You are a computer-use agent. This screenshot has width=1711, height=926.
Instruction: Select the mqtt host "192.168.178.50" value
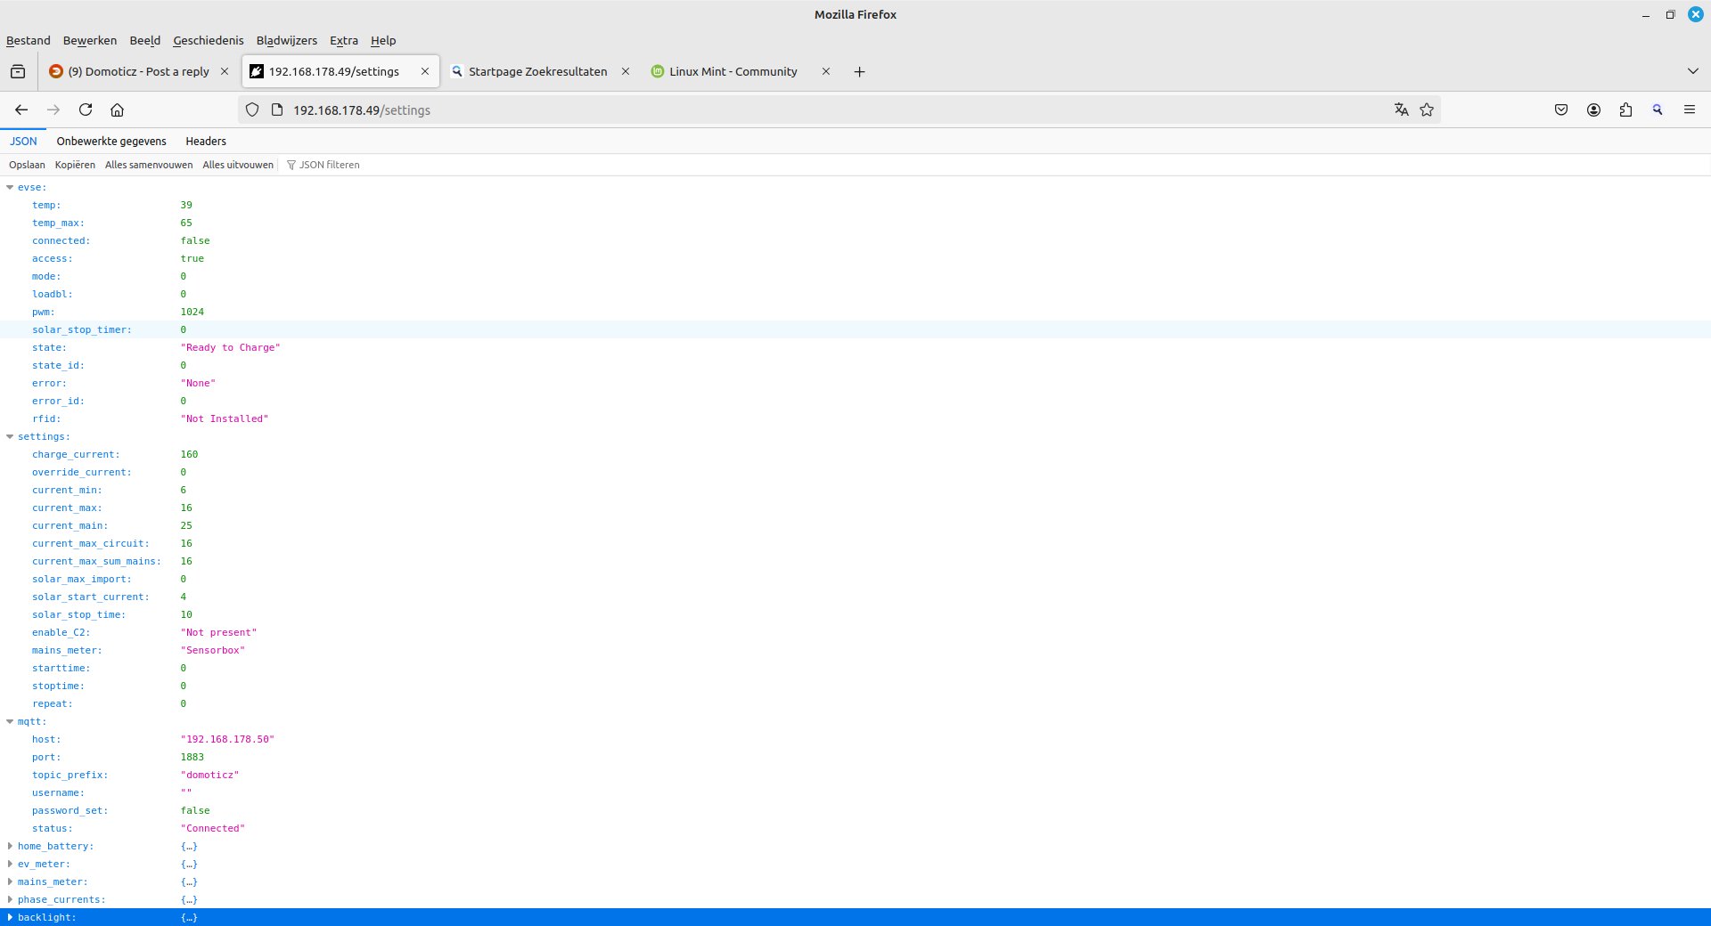pos(227,739)
